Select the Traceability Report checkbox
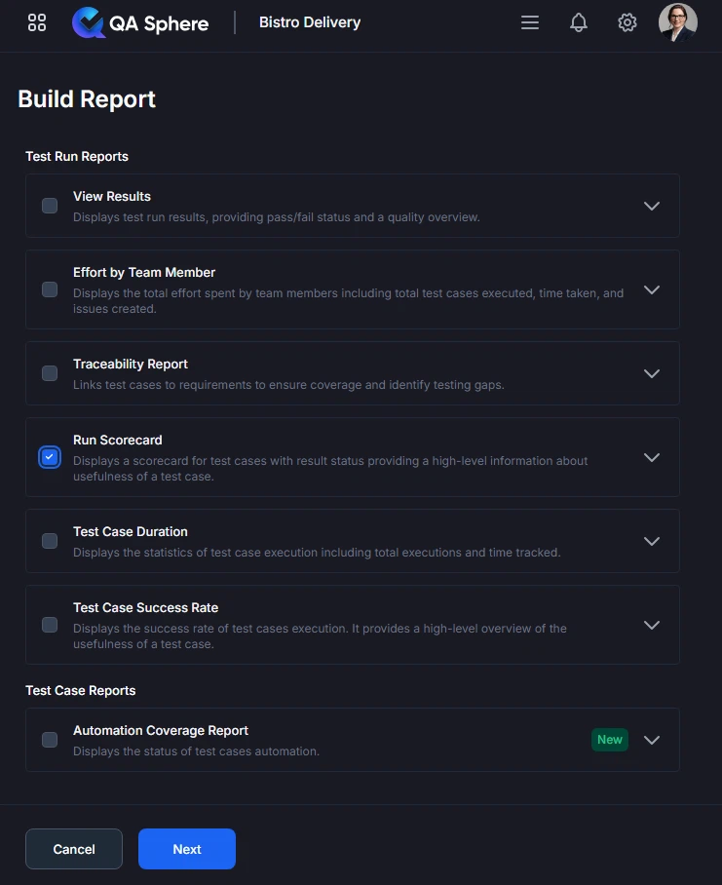This screenshot has width=722, height=885. pyautogui.click(x=50, y=373)
